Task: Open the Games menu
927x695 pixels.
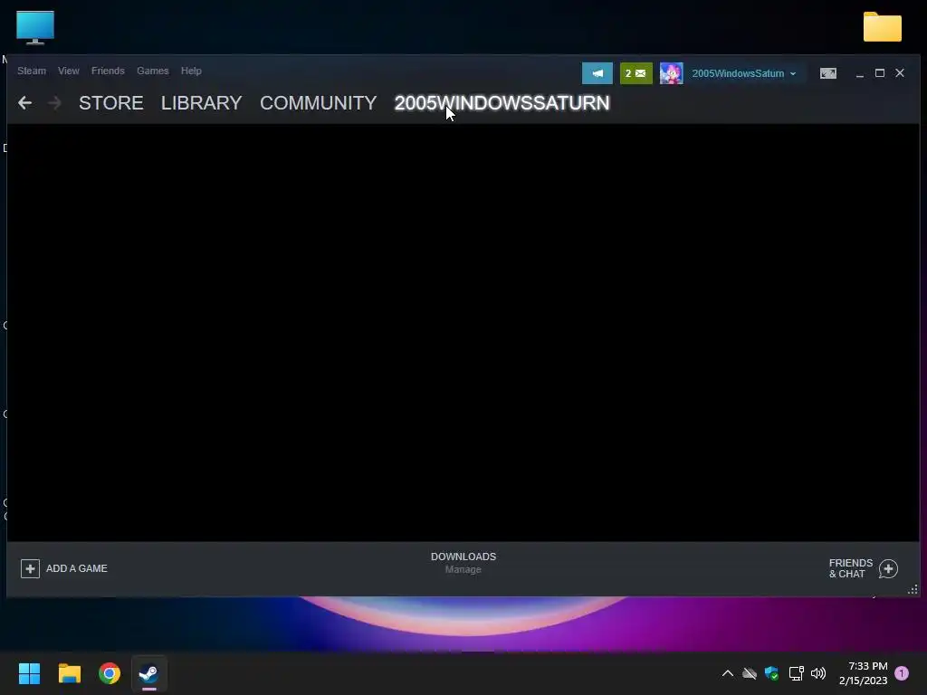Action: coord(152,71)
